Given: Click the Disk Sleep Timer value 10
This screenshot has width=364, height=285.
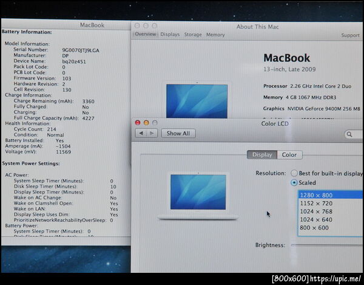Looking at the screenshot, I should tap(113, 187).
